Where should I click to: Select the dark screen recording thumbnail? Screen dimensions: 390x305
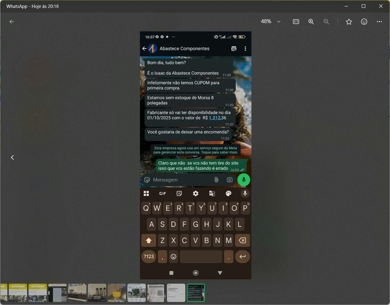pyautogui.click(x=57, y=293)
